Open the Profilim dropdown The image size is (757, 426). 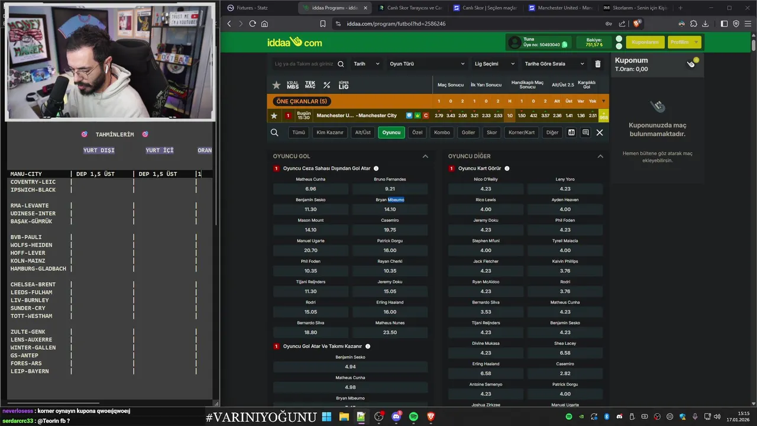pyautogui.click(x=684, y=43)
